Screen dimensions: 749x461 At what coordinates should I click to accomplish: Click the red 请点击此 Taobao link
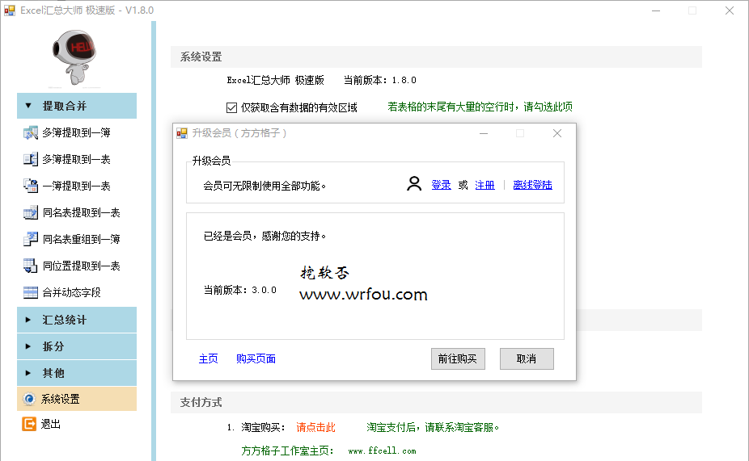315,428
